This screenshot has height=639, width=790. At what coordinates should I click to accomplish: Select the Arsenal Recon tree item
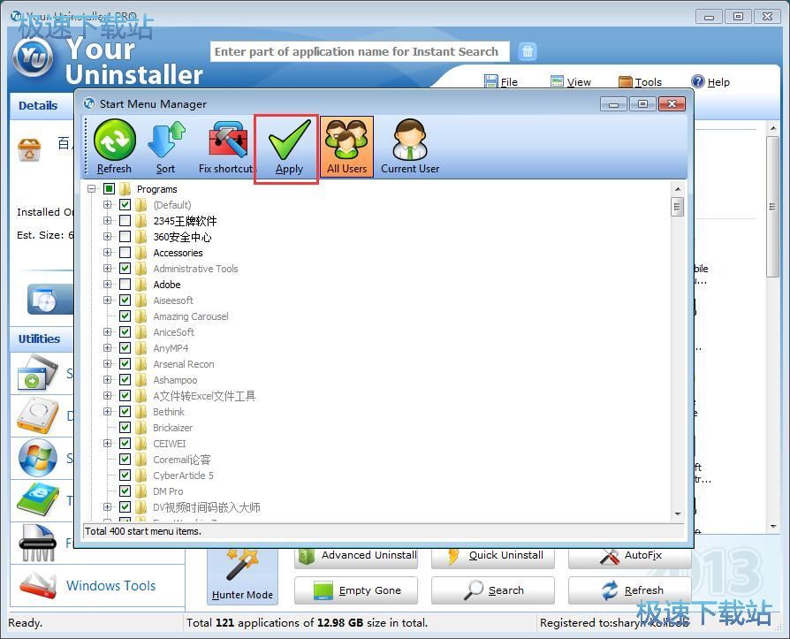184,364
